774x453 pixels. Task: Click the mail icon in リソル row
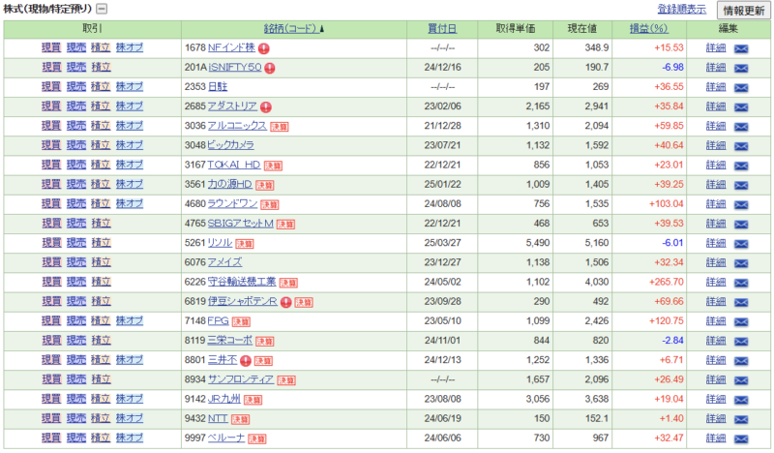pos(741,244)
